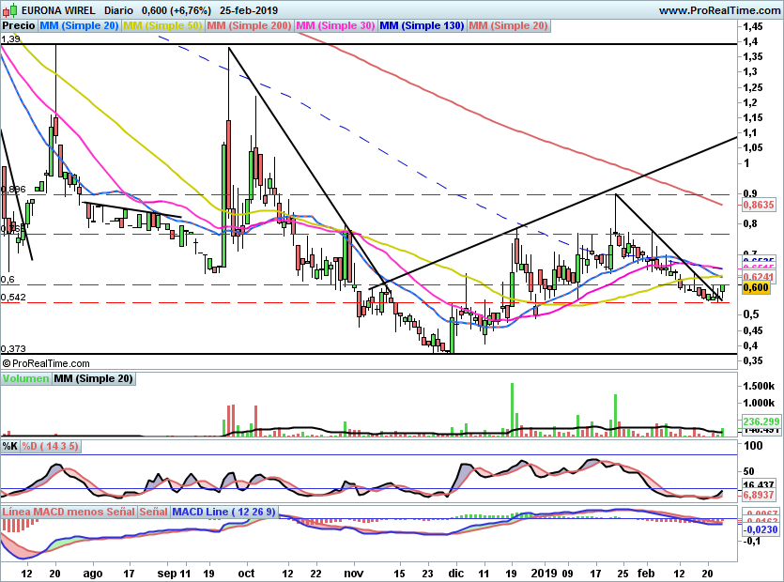Click the MM (Simple 20) label in volume panel
This screenshot has height=582, width=784.
click(94, 378)
